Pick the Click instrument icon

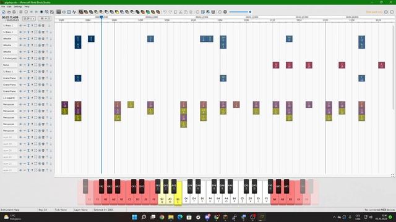101,12
